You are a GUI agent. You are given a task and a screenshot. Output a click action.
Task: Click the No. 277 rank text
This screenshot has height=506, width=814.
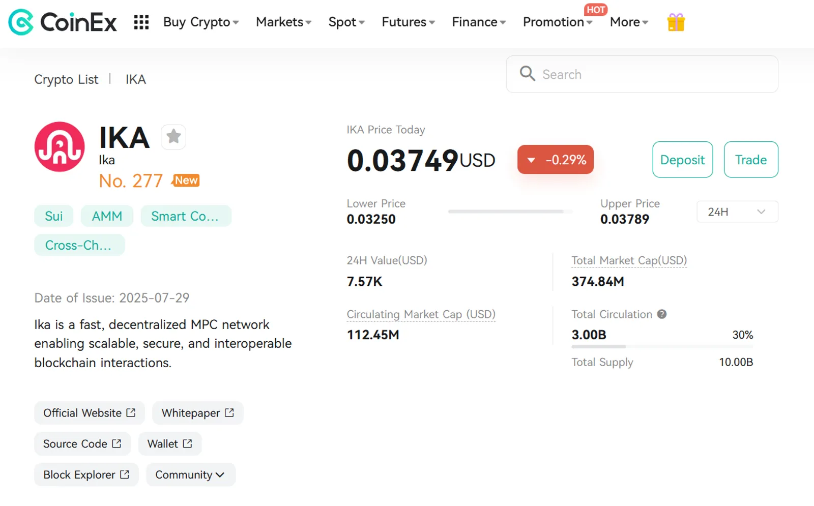131,181
